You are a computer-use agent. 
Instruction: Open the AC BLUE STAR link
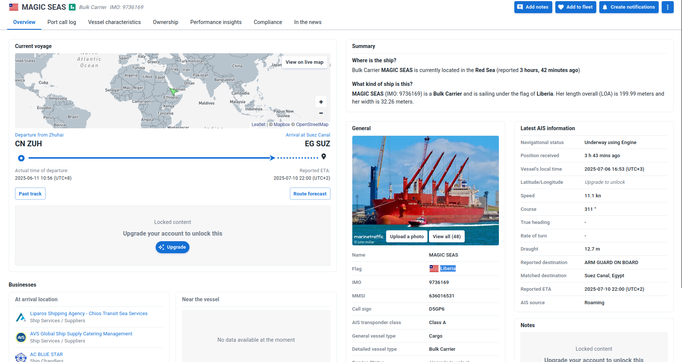46,354
